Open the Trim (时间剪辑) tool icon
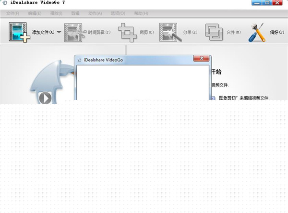288x213 pixels. (75, 32)
